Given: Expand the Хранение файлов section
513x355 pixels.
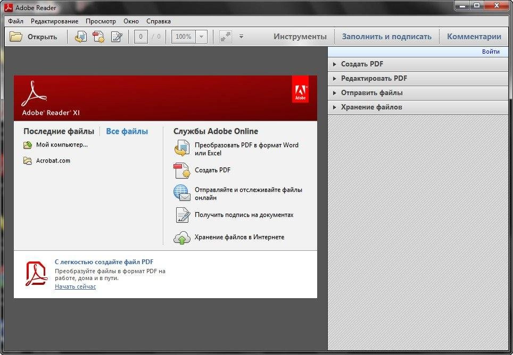Looking at the screenshot, I should click(418, 107).
